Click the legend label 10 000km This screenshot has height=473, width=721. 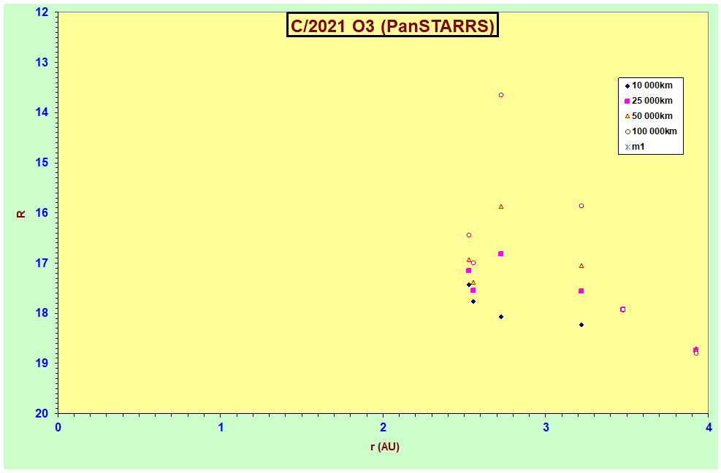652,85
